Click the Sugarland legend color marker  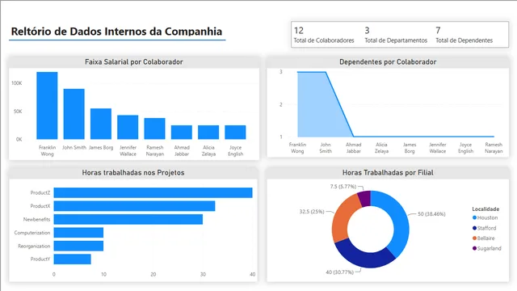(474, 248)
